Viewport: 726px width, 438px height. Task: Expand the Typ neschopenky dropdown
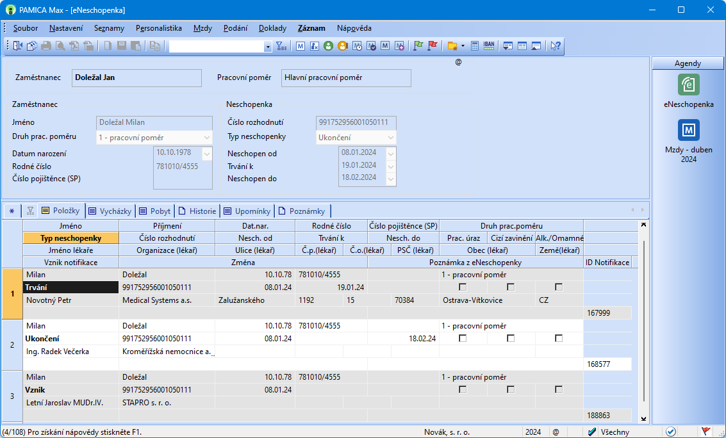(390, 138)
